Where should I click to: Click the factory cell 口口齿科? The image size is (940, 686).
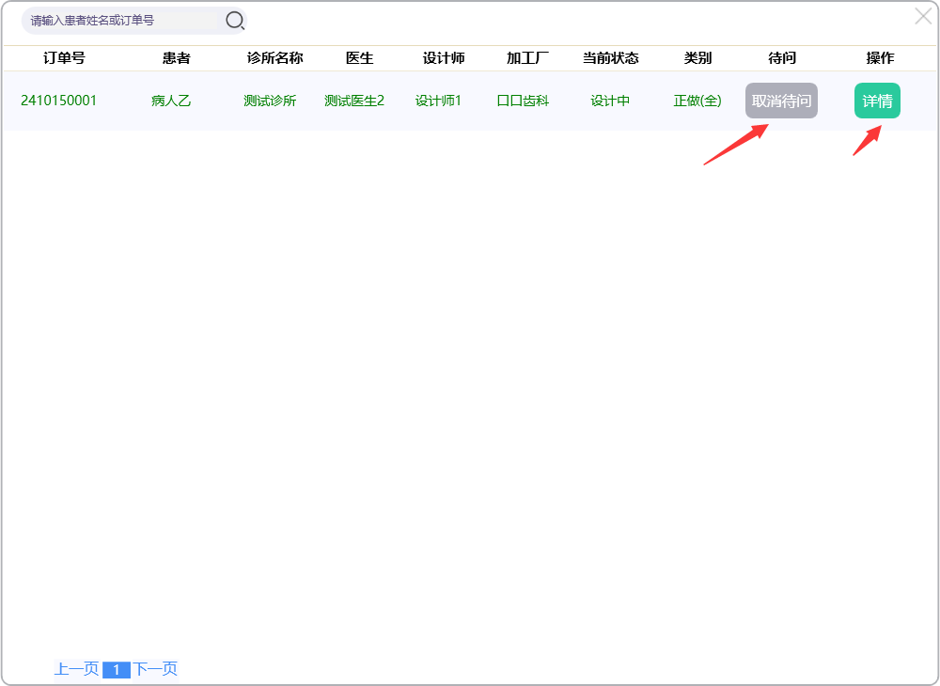(523, 101)
